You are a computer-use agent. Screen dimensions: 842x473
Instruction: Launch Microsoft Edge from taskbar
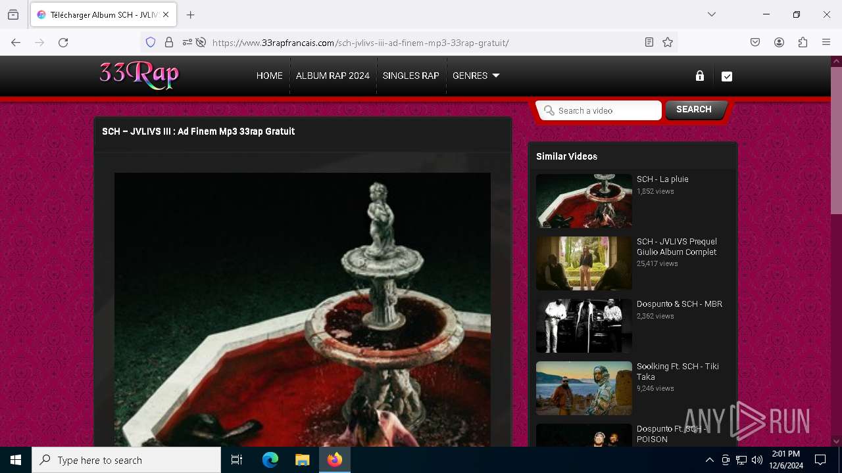tap(270, 460)
